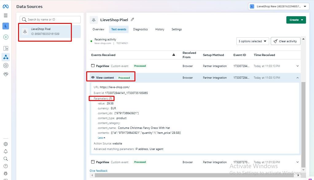Click the vertical scrollbar of the events list
The height and width of the screenshot is (180, 314).
[x=303, y=124]
